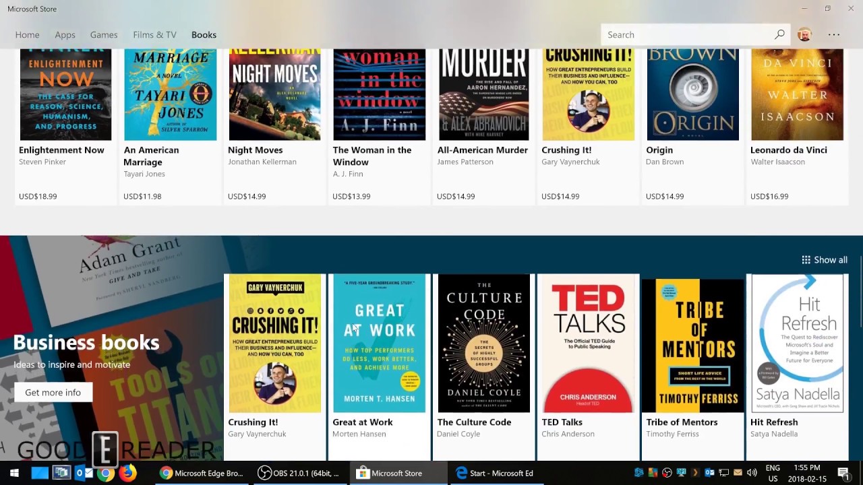Click the Business books heading
863x485 pixels.
86,342
